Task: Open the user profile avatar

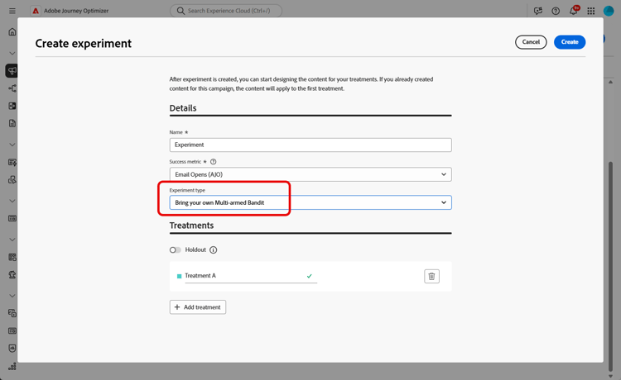Action: tap(609, 11)
